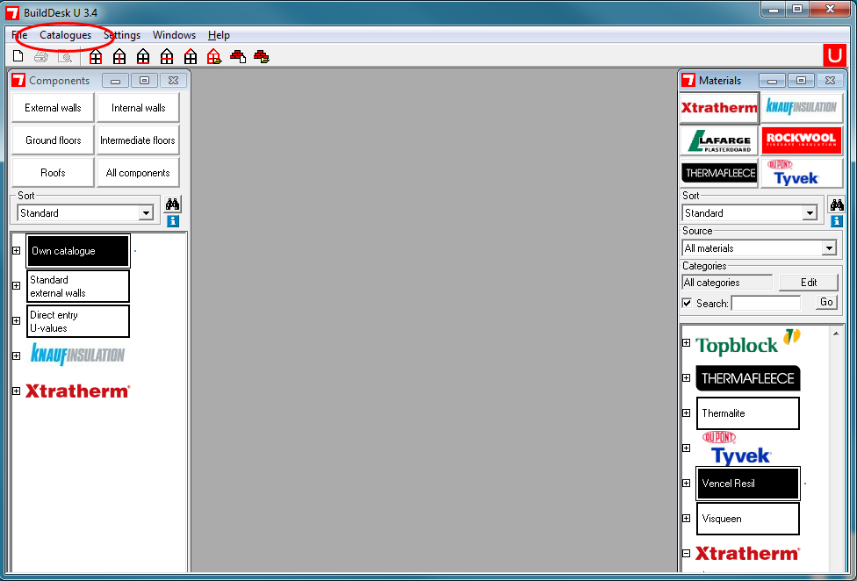Click binoculars search icon in Components panel
This screenshot has width=857, height=581.
point(173,204)
